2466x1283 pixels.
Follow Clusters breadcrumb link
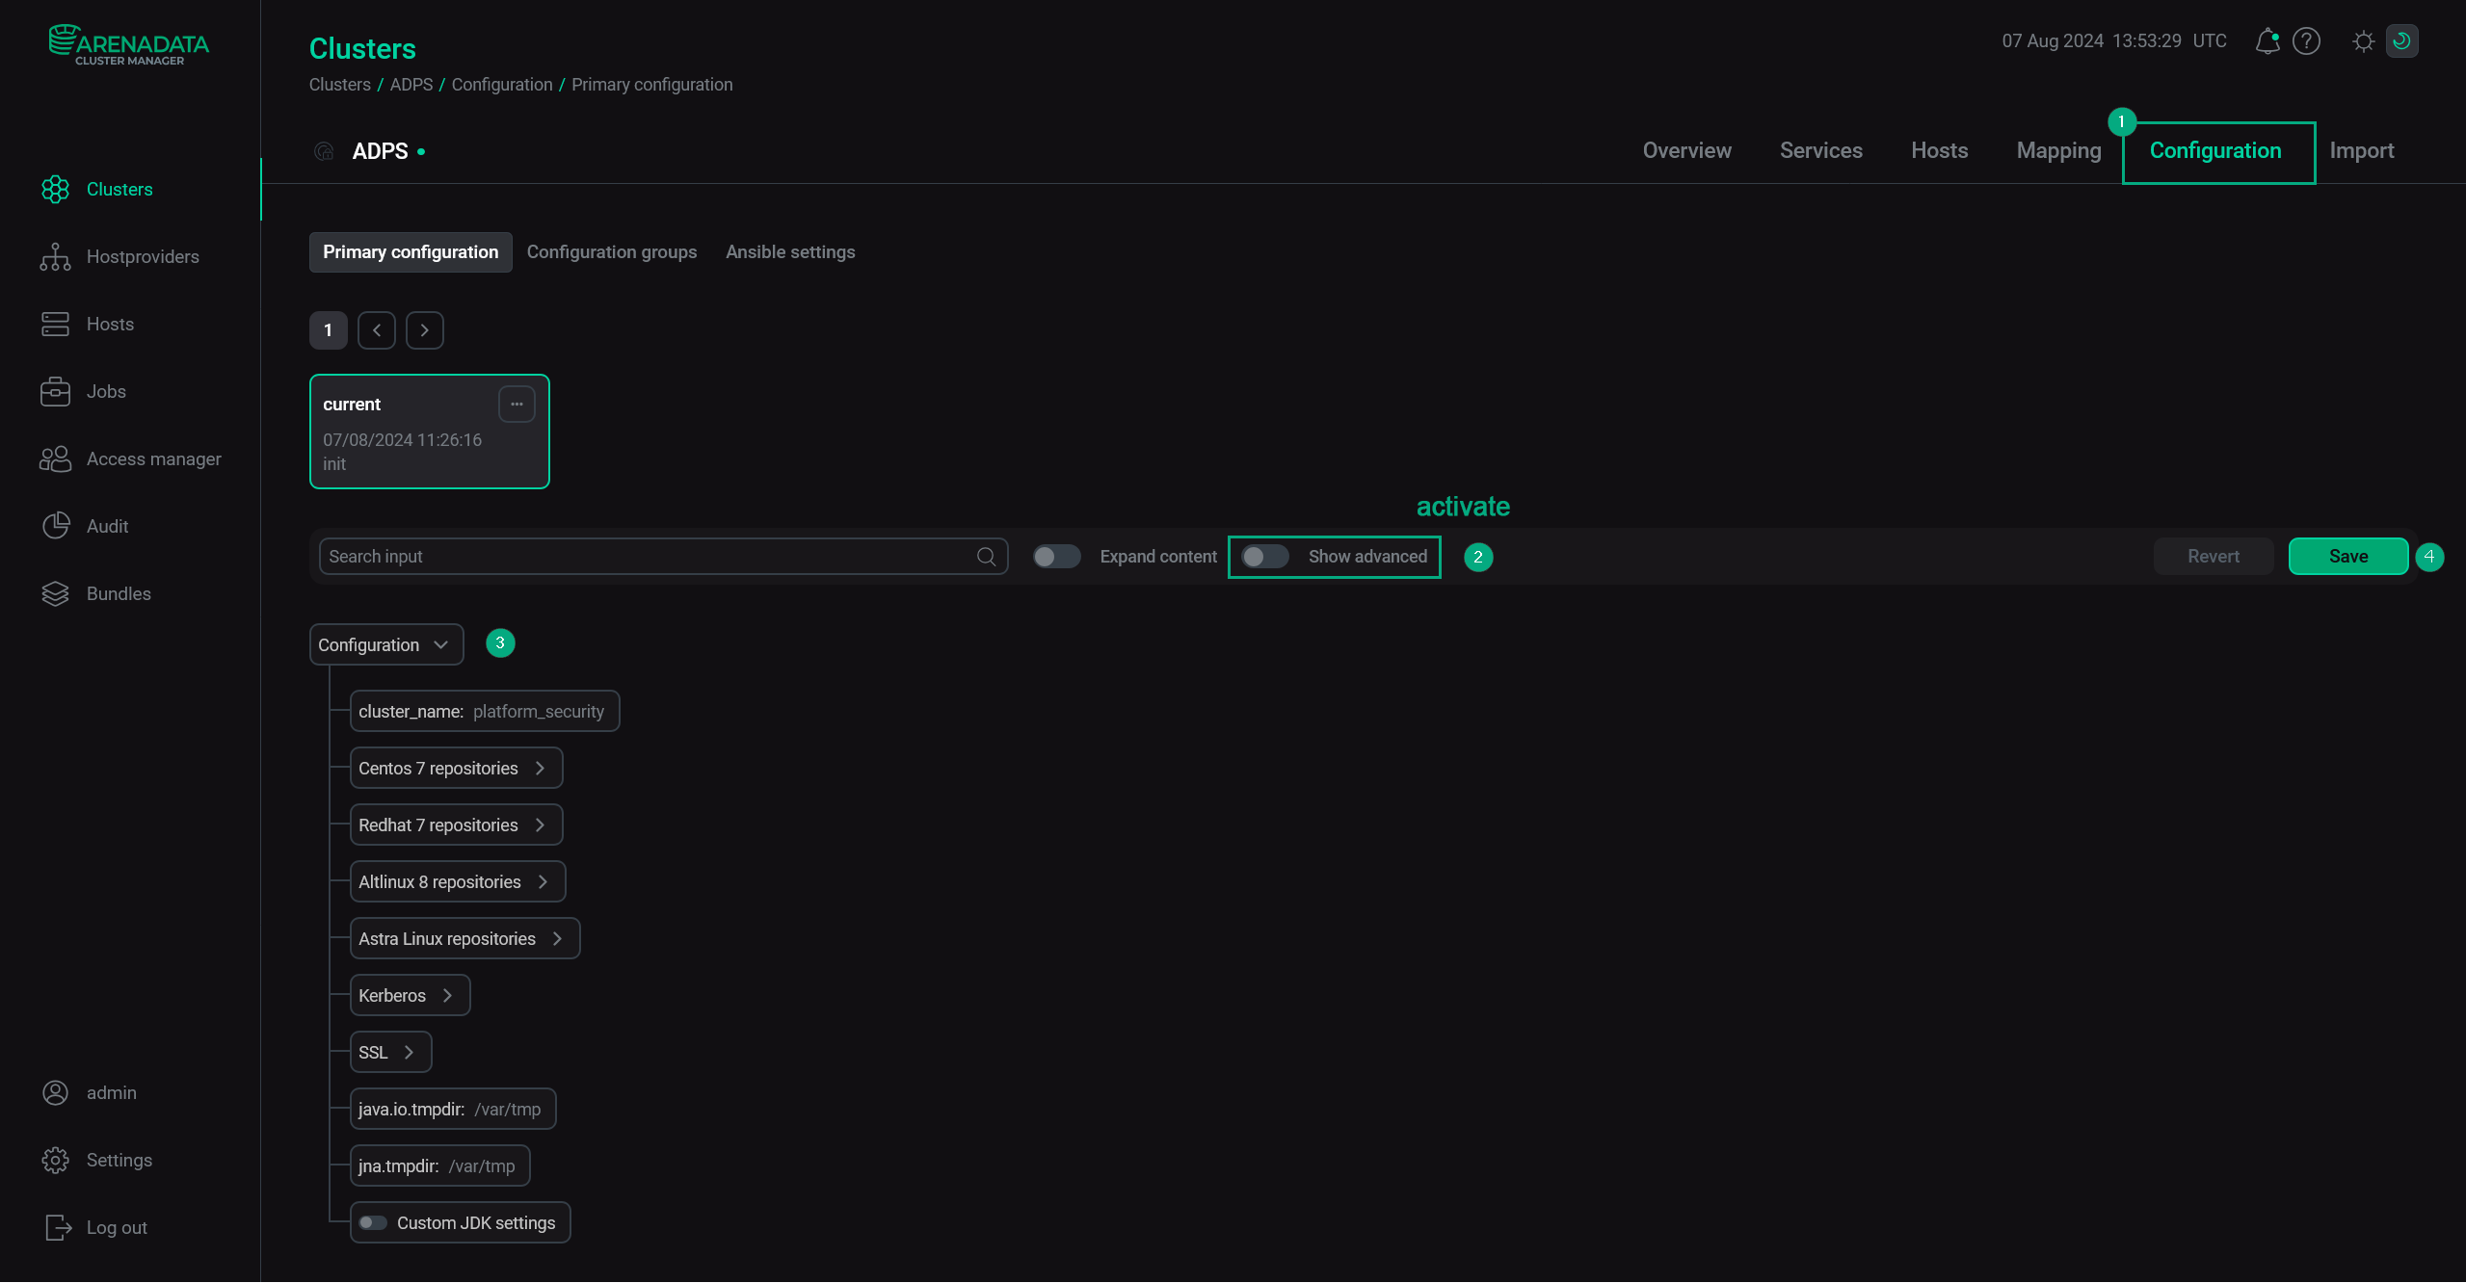[x=339, y=84]
